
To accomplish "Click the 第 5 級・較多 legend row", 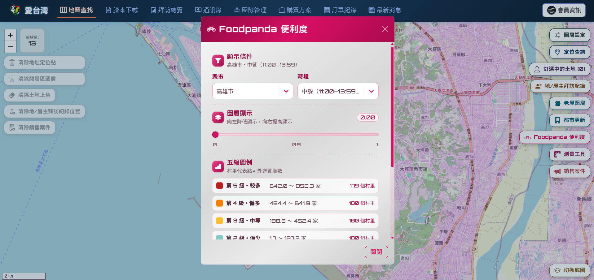I will (x=295, y=186).
